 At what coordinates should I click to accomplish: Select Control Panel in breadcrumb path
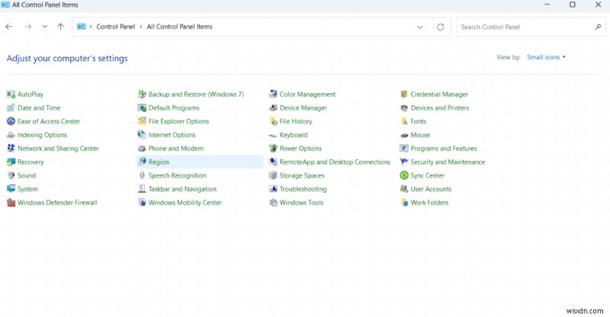pos(115,27)
